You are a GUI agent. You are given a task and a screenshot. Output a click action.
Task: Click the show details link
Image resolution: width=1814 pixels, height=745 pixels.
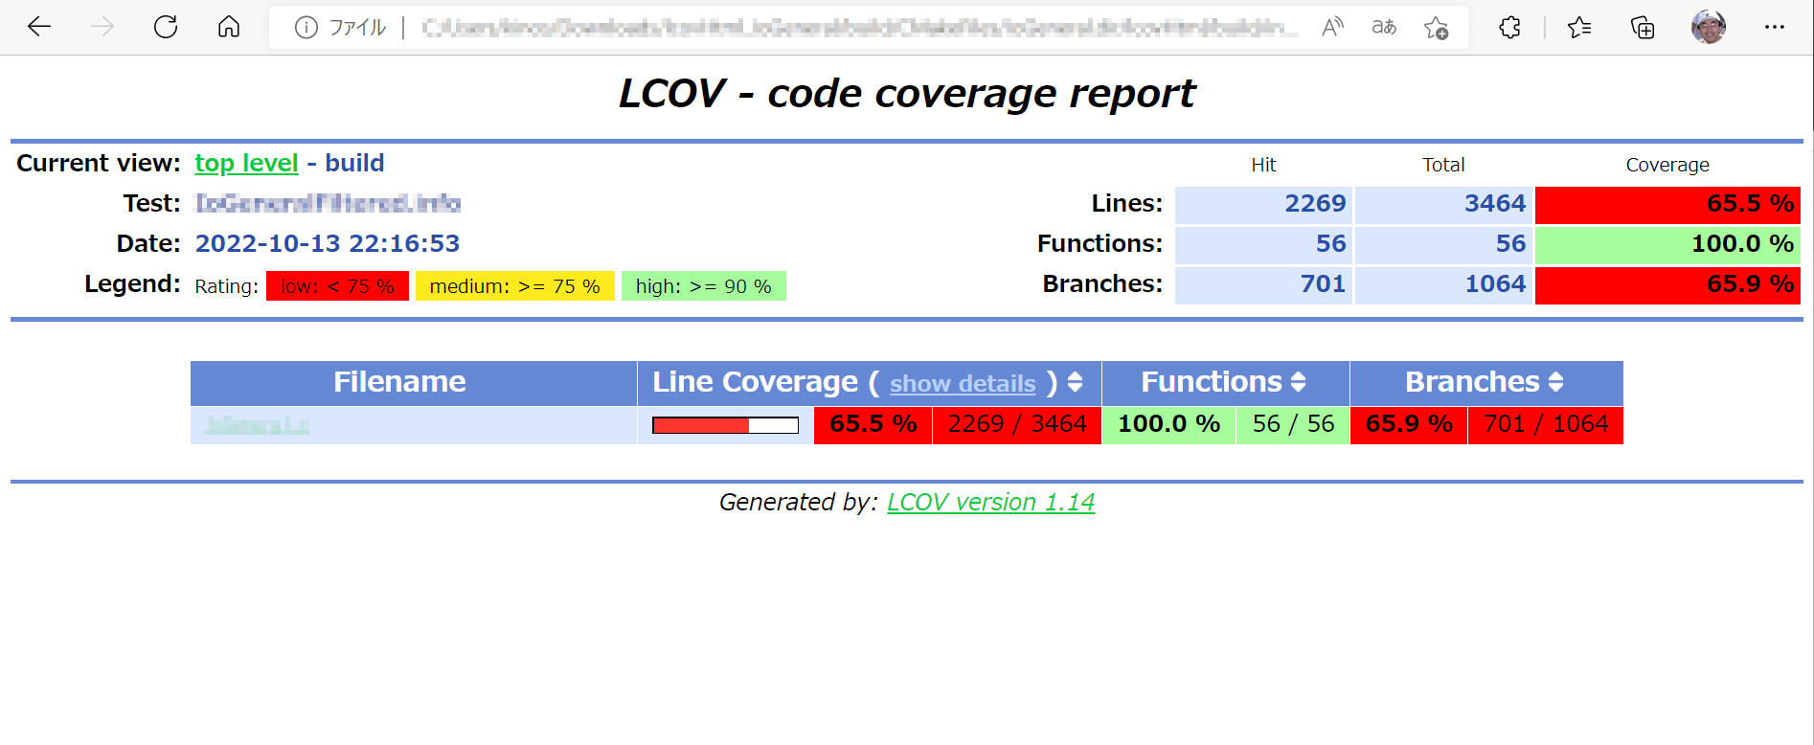pyautogui.click(x=962, y=384)
